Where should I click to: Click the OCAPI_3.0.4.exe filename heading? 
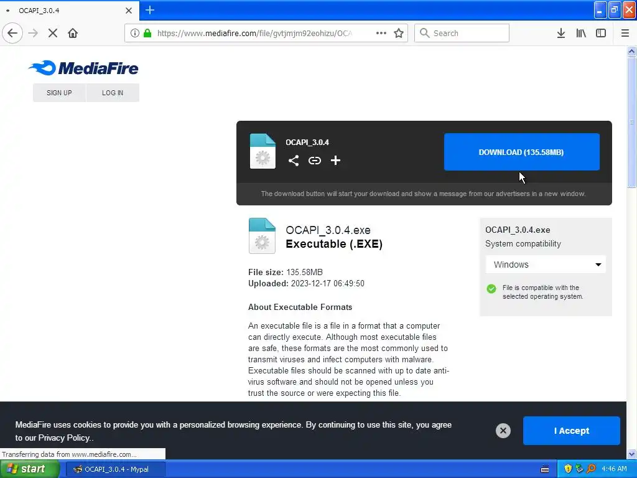tap(328, 230)
